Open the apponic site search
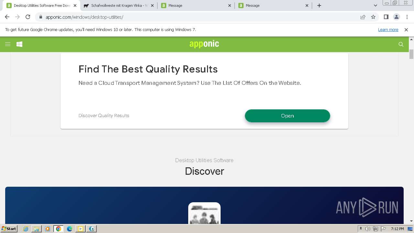This screenshot has width=414, height=233. pos(401,44)
